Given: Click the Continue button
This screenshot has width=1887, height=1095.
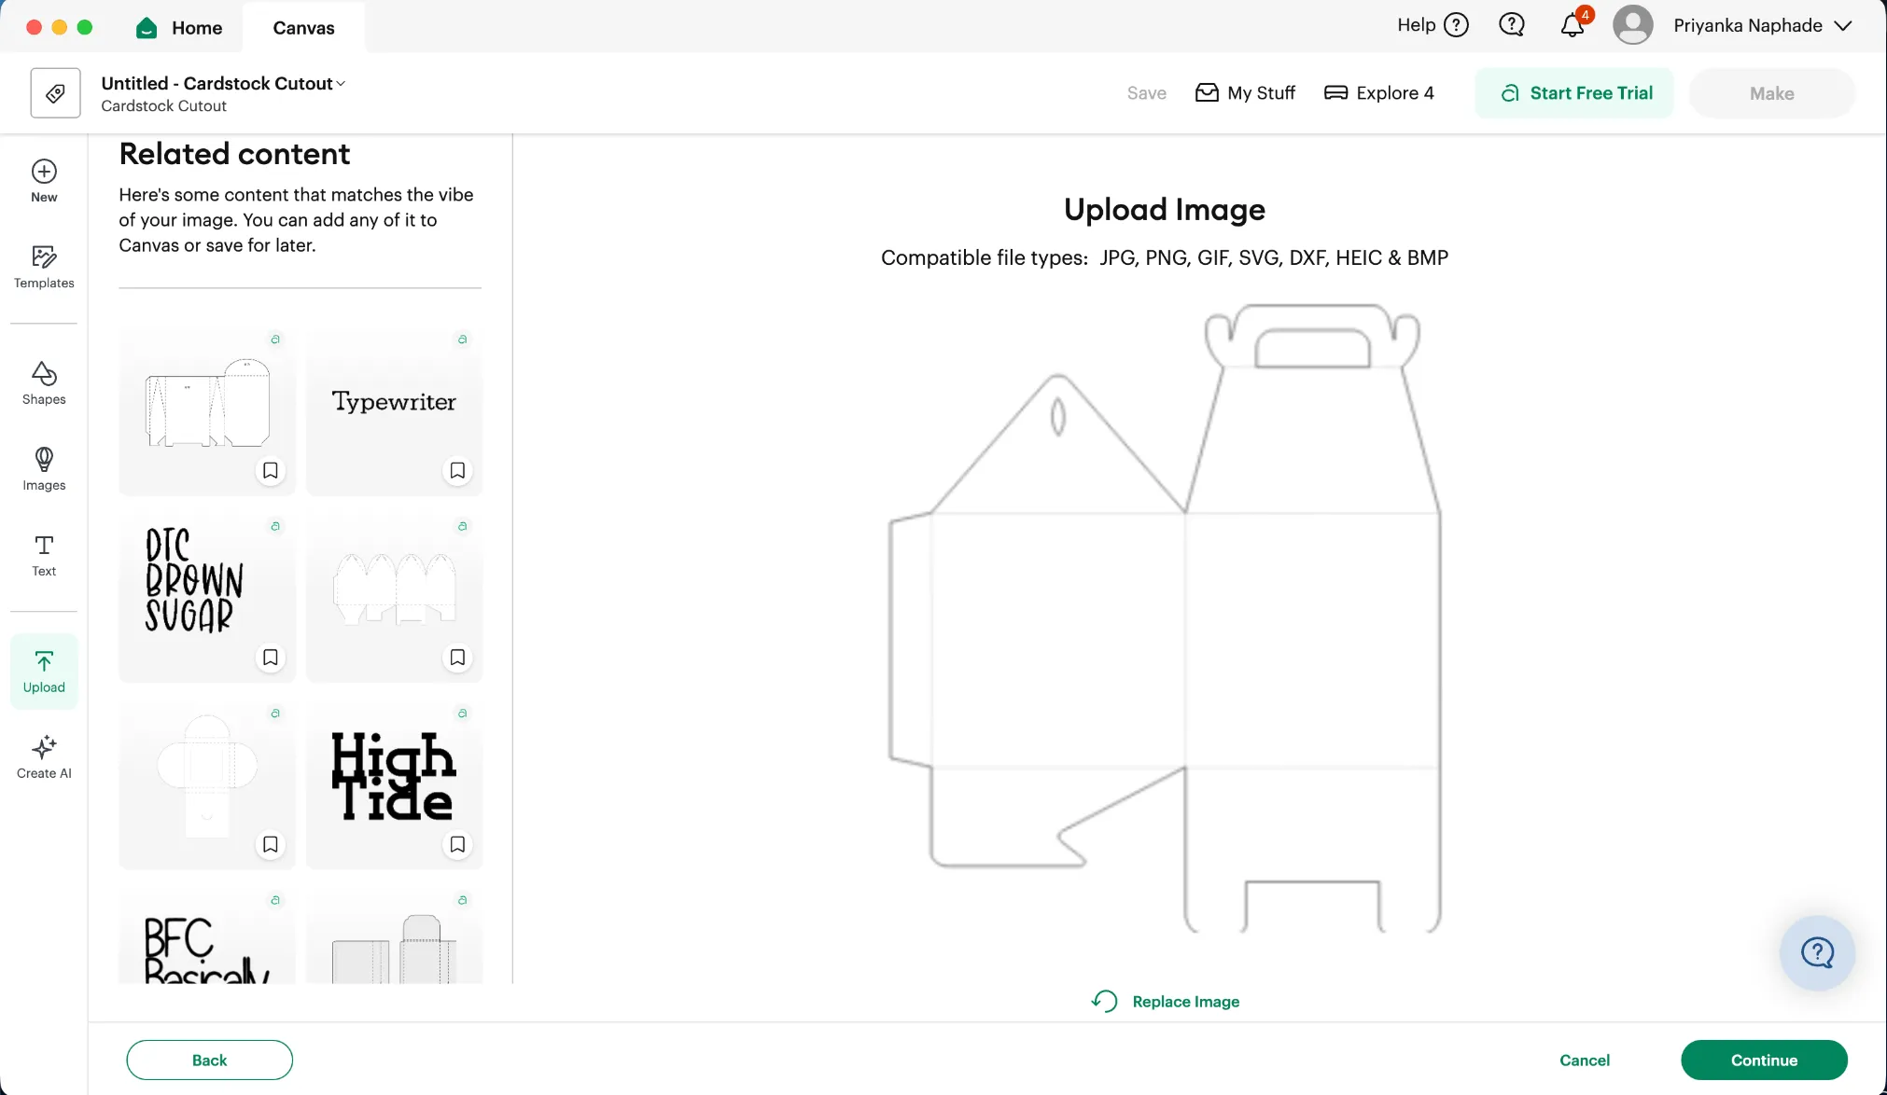Looking at the screenshot, I should pos(1764,1060).
